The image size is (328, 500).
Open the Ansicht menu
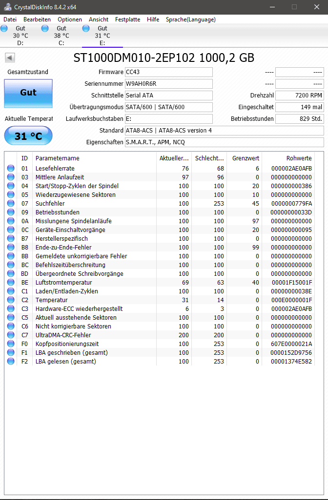(x=99, y=19)
